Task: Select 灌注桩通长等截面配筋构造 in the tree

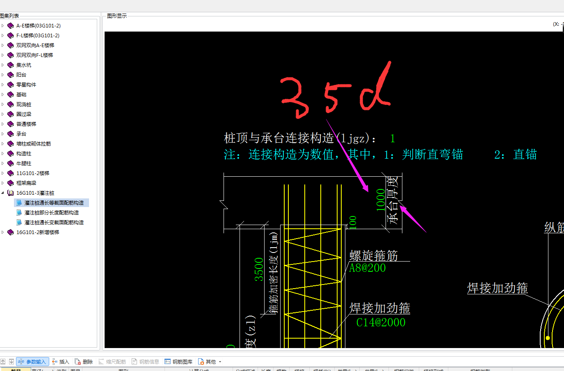Action: [54, 203]
